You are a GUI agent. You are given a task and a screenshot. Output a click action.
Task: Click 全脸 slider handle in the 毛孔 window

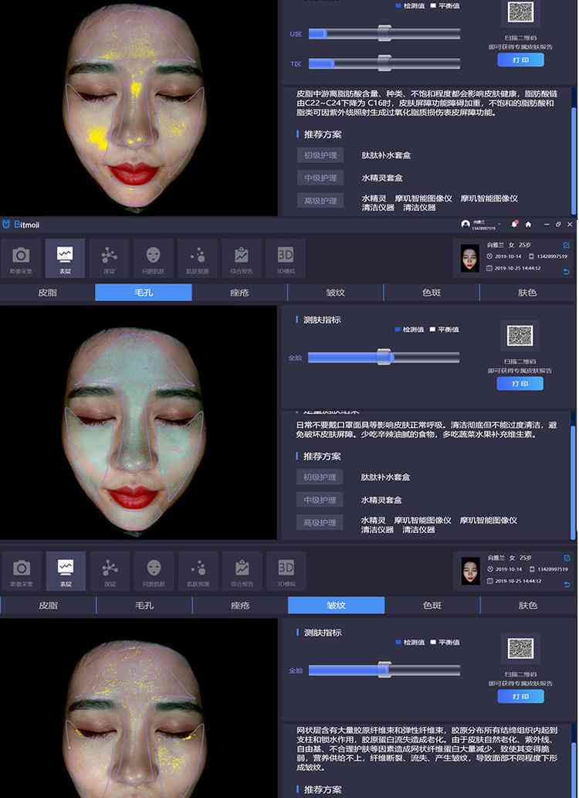[x=384, y=357]
